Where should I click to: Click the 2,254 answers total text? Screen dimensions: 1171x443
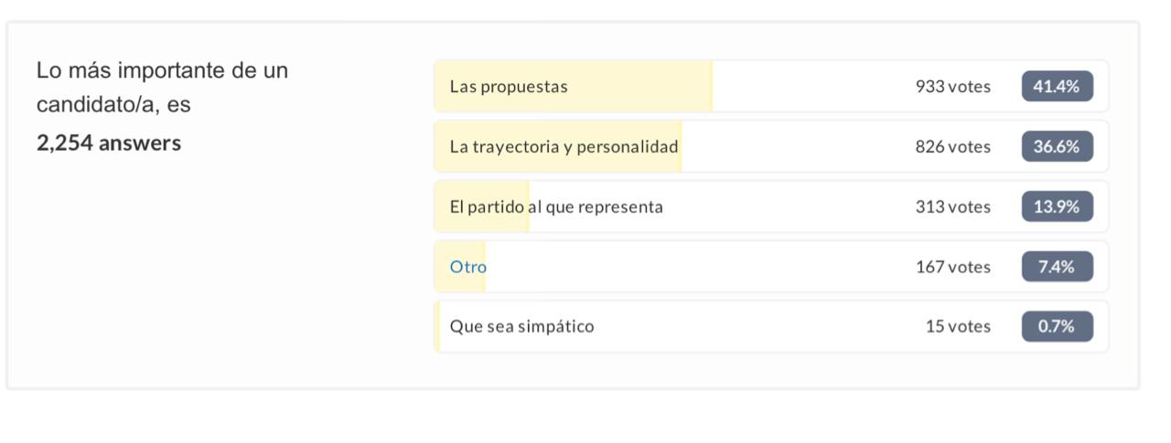point(109,143)
